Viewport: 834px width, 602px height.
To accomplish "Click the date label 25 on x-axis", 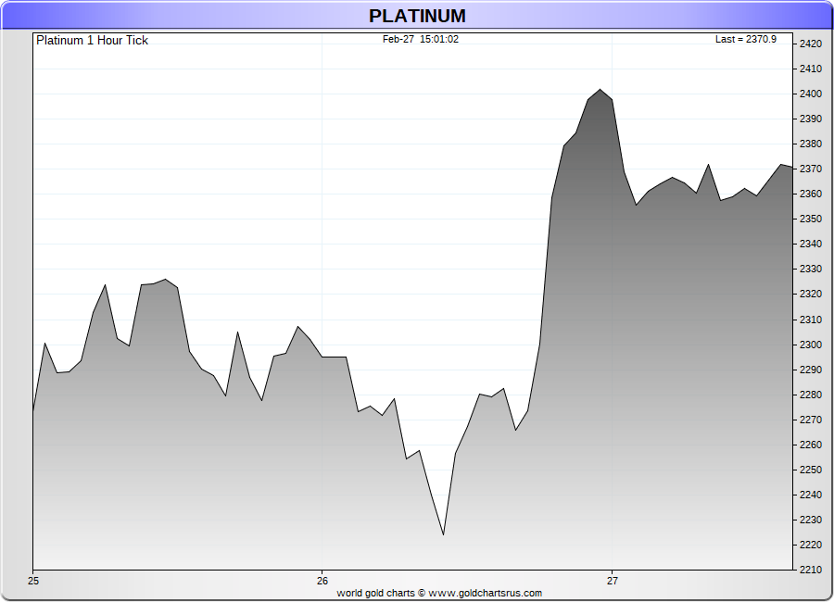I will click(x=33, y=582).
